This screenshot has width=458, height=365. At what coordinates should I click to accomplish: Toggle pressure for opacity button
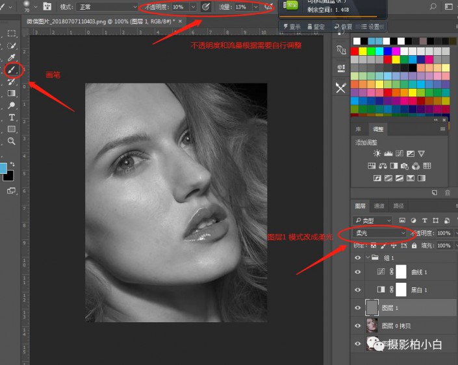(x=206, y=6)
